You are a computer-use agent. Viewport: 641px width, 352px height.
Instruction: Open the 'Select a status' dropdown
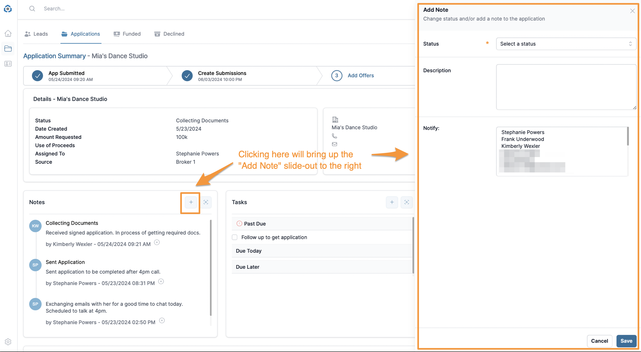pos(566,44)
